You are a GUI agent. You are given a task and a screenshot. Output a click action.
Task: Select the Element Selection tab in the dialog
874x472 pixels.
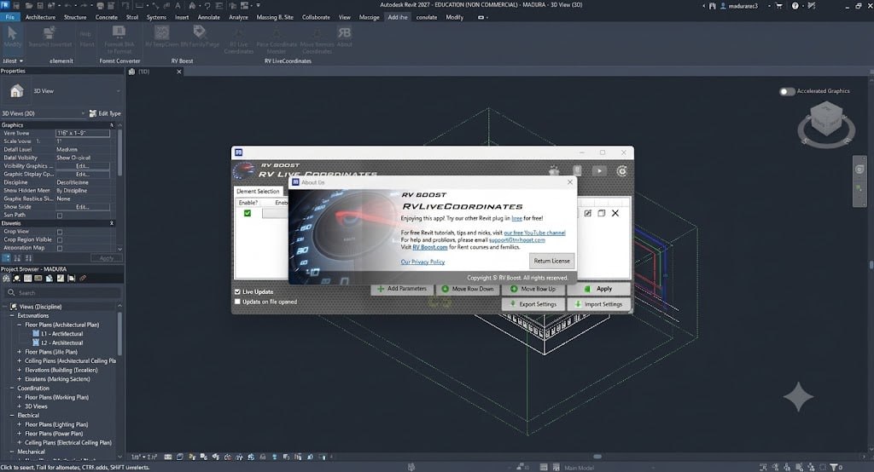258,192
